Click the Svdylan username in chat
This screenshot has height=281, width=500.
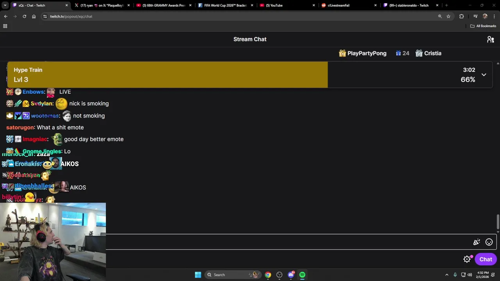tap(41, 103)
